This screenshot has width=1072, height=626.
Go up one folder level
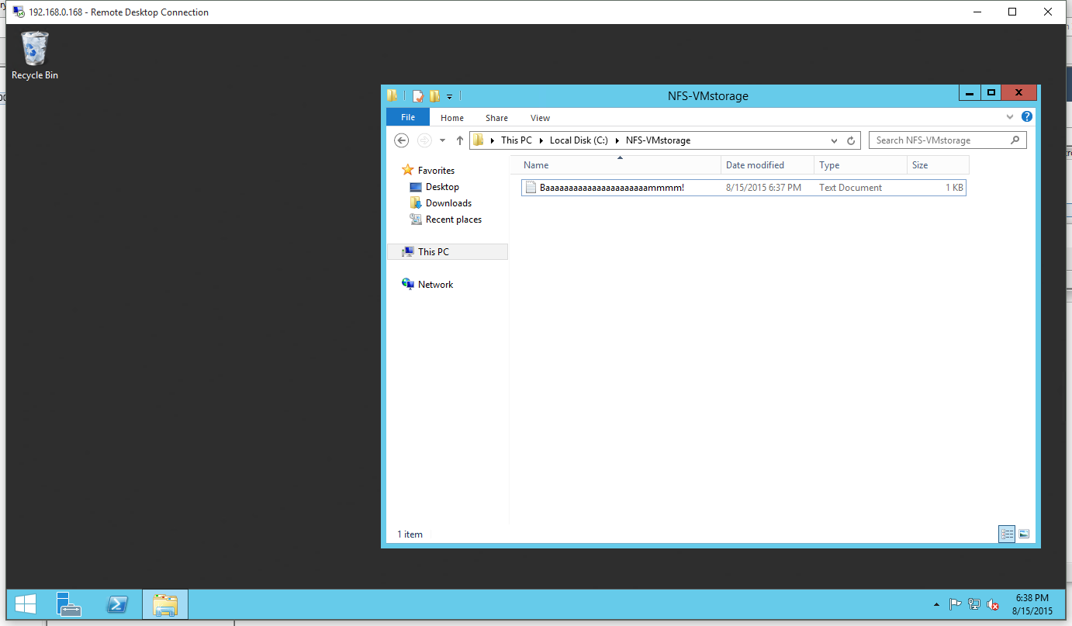point(459,140)
